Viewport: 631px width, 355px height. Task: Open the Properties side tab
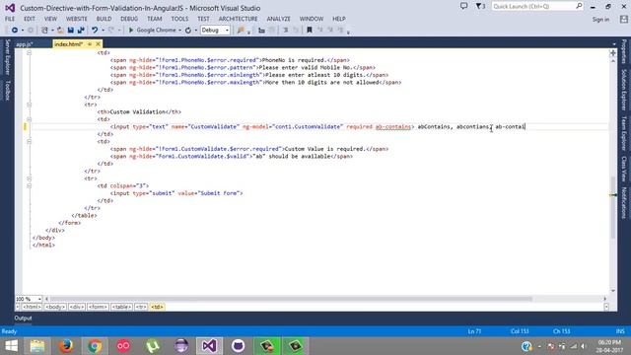point(624,52)
